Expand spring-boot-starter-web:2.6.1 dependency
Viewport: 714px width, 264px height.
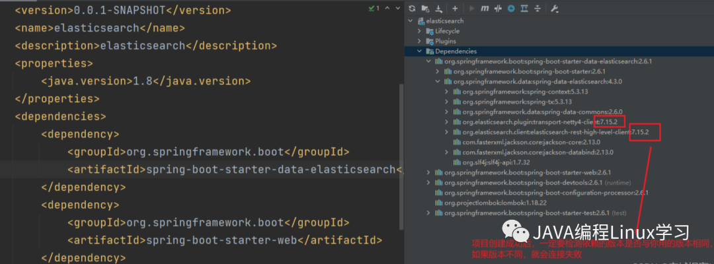pyautogui.click(x=428, y=172)
